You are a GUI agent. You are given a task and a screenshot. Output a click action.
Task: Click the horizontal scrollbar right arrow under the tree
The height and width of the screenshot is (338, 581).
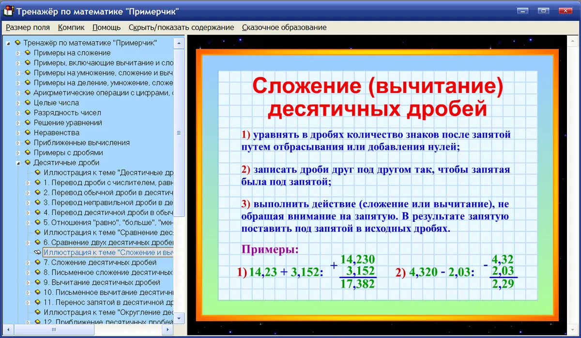click(x=168, y=329)
